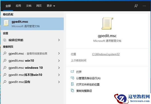Click the feedback person icon
151x104 pixels.
(x=136, y=6)
